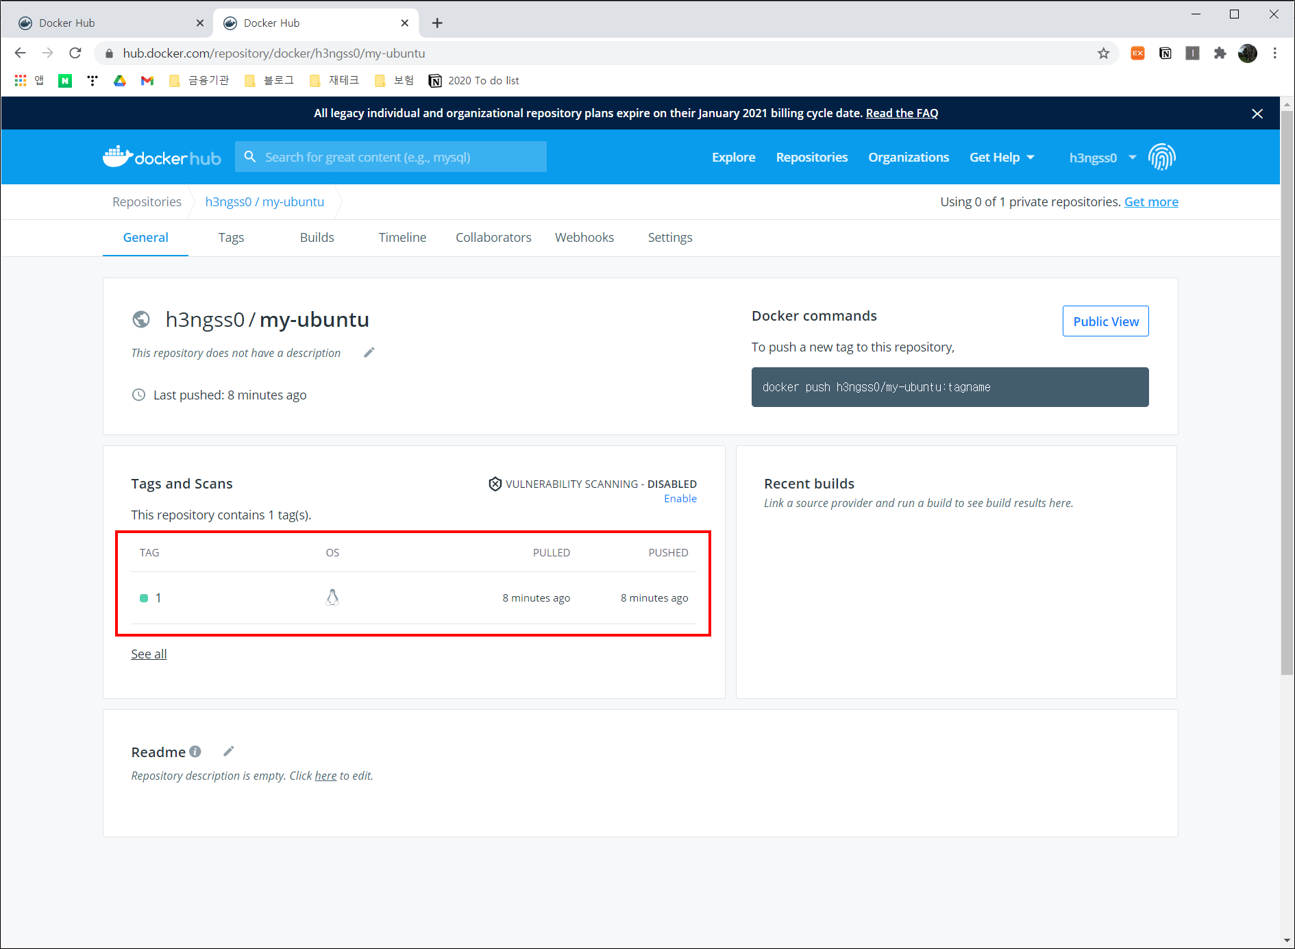Click the Linux penguin OS icon
The image size is (1295, 949).
pyautogui.click(x=332, y=597)
